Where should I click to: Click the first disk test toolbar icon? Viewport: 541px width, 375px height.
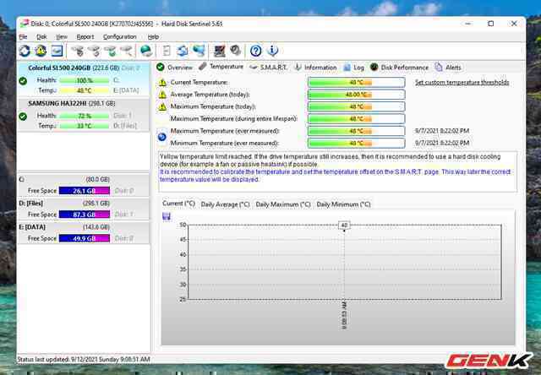coord(78,51)
